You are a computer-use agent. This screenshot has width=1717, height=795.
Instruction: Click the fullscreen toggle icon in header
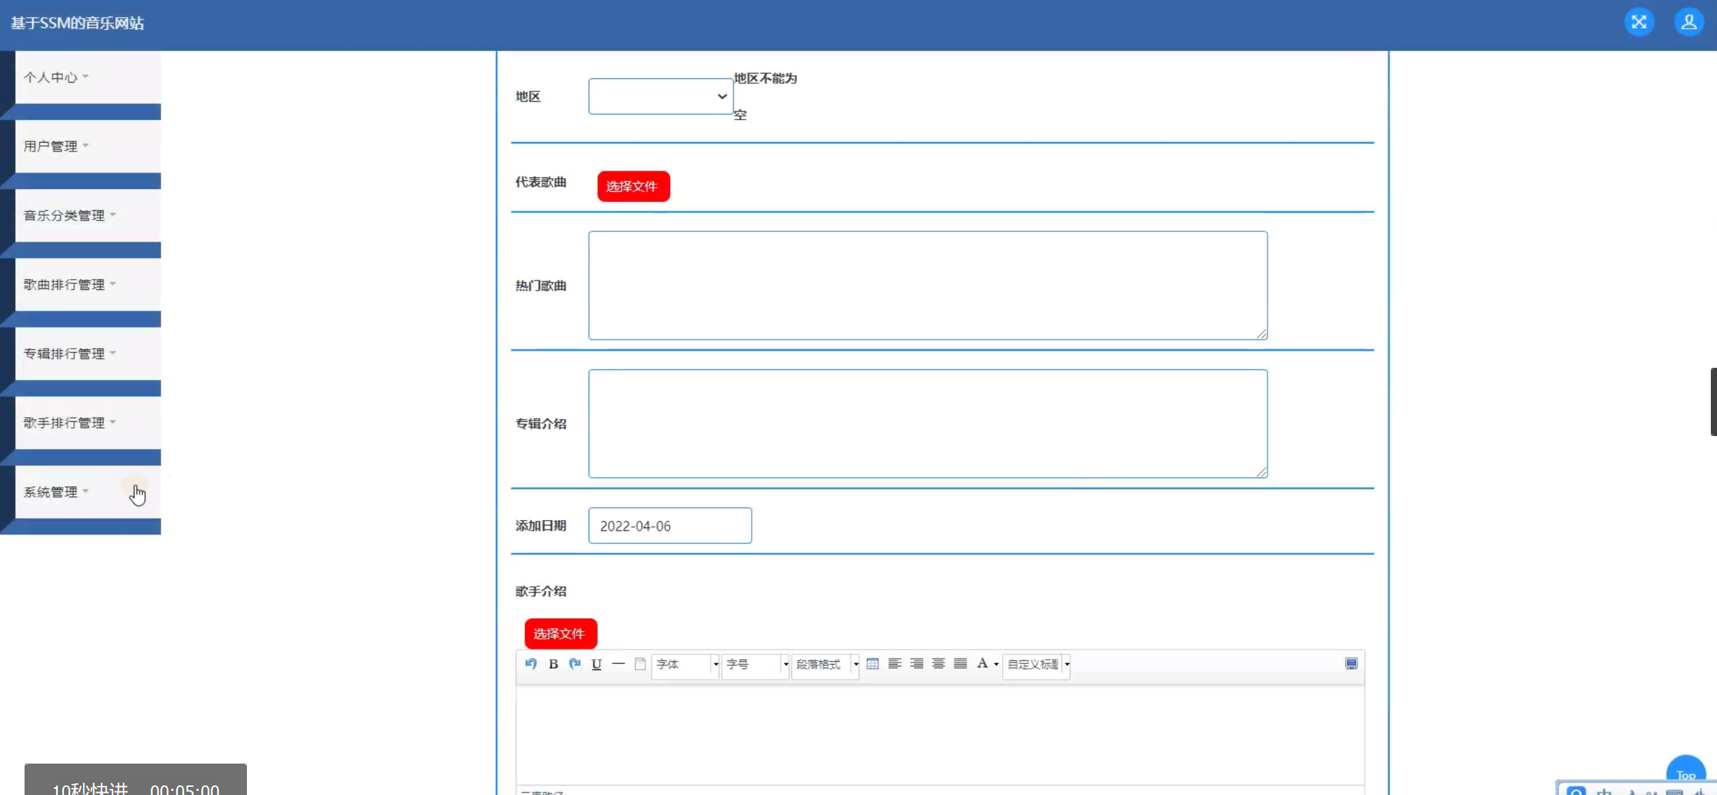pyautogui.click(x=1639, y=22)
